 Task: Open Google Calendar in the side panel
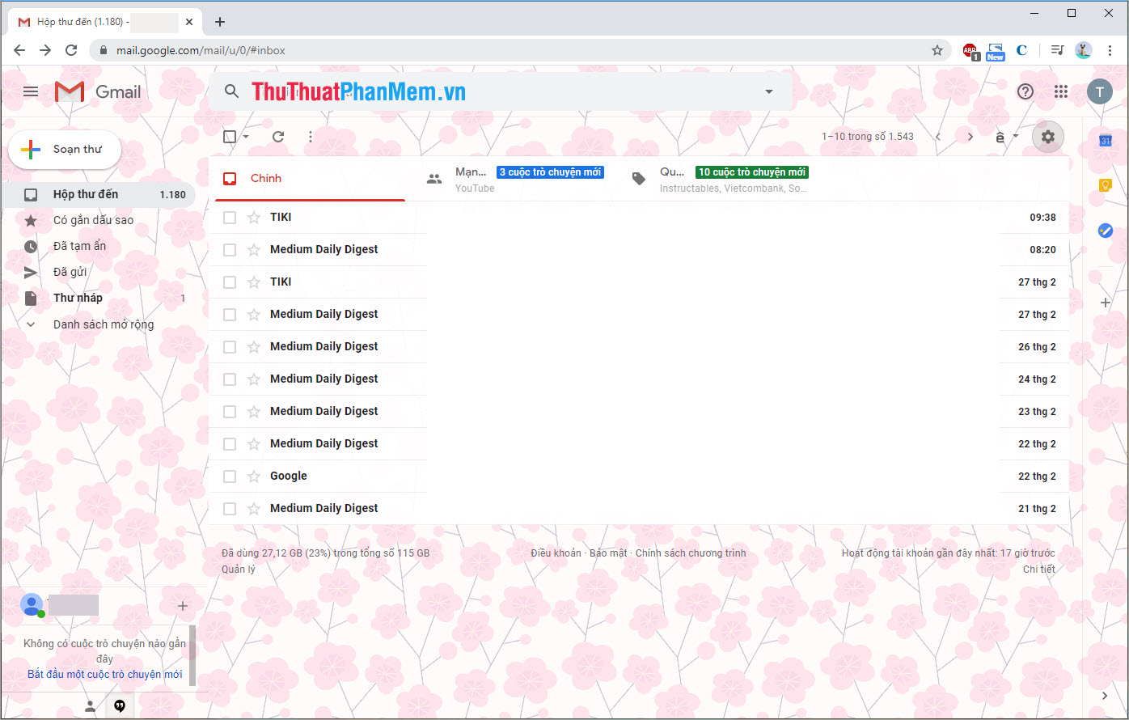click(1105, 140)
